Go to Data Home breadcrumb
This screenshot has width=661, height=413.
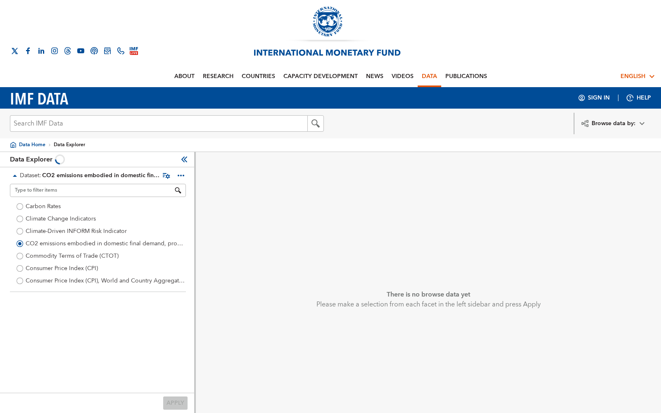[x=32, y=145]
